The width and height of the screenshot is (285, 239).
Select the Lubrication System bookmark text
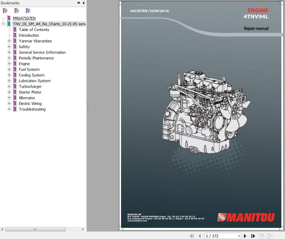coord(35,81)
